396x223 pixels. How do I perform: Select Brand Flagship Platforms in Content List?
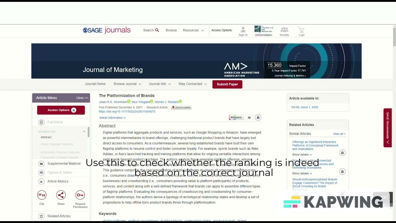(x=57, y=144)
